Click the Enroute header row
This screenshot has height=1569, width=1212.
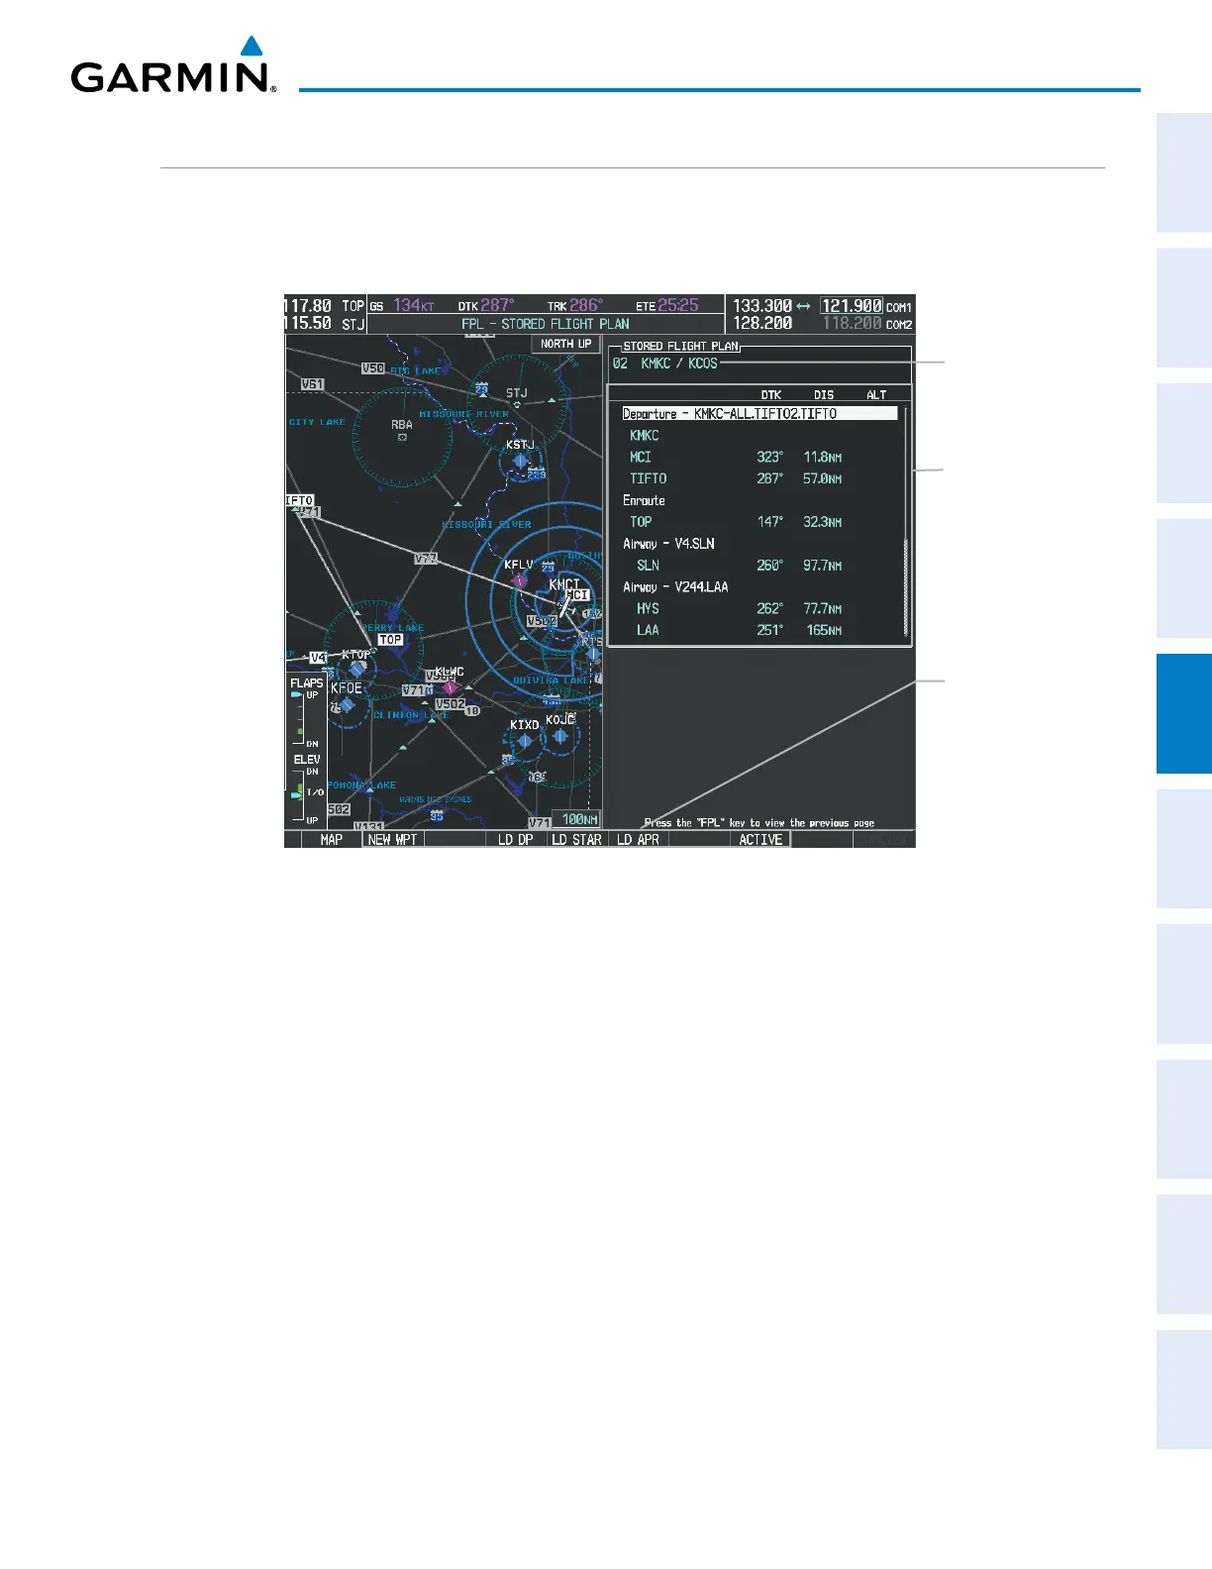[x=759, y=500]
